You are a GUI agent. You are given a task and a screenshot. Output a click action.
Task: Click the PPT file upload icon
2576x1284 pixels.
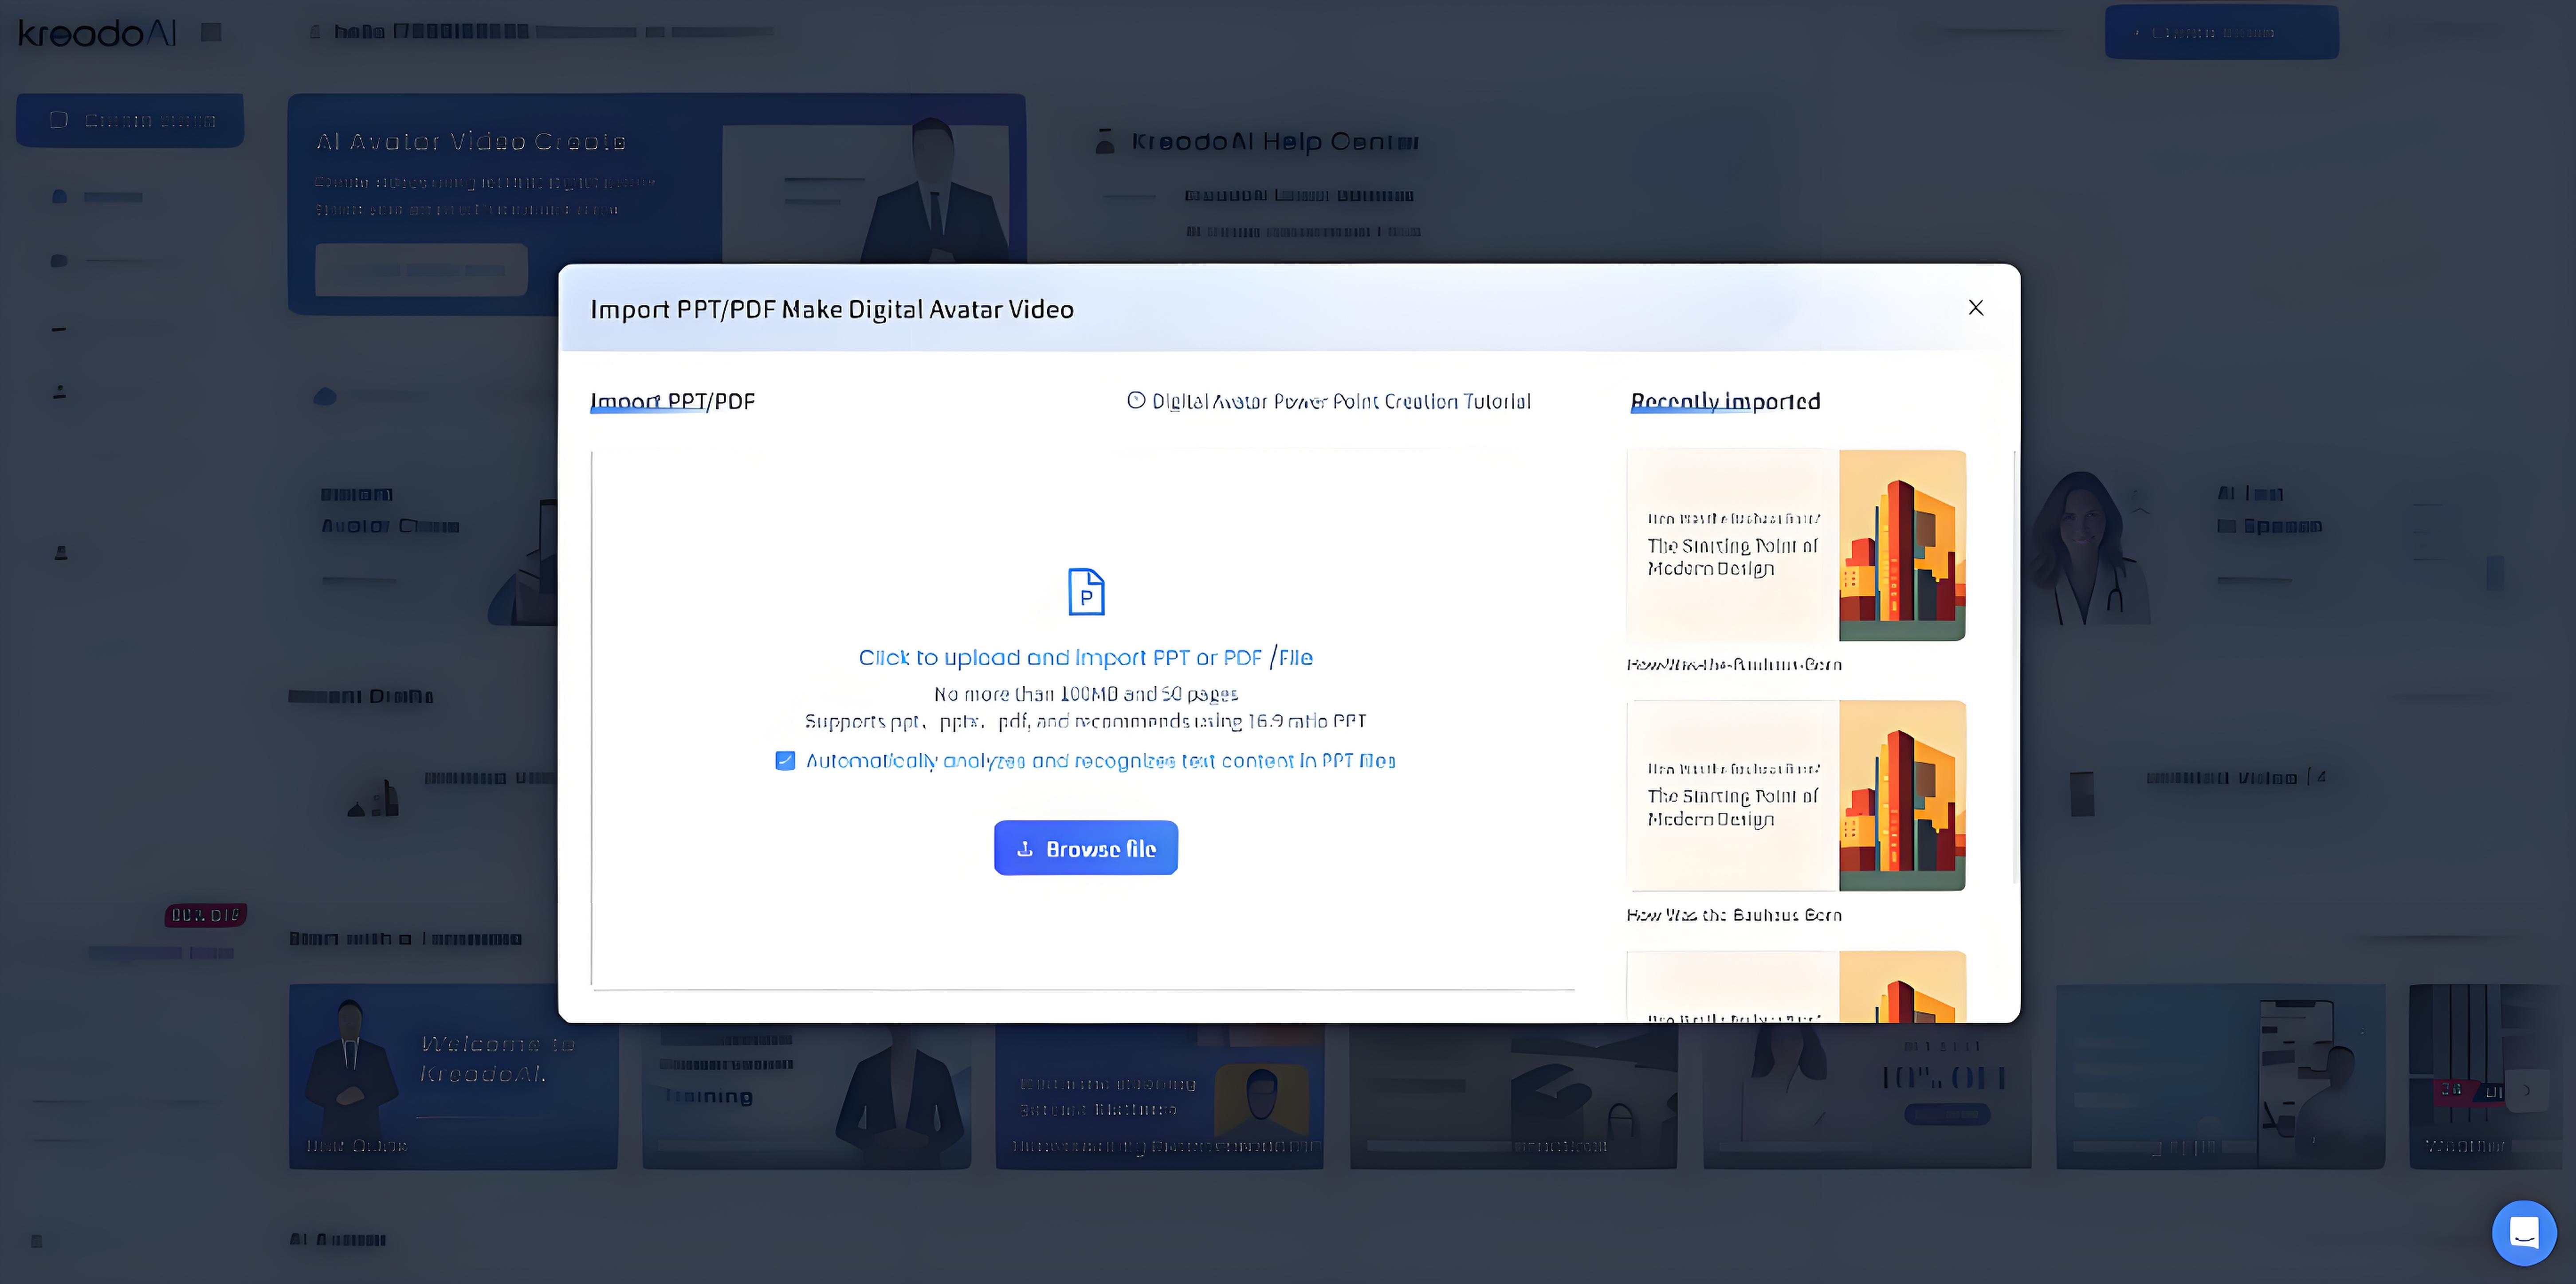(1086, 591)
